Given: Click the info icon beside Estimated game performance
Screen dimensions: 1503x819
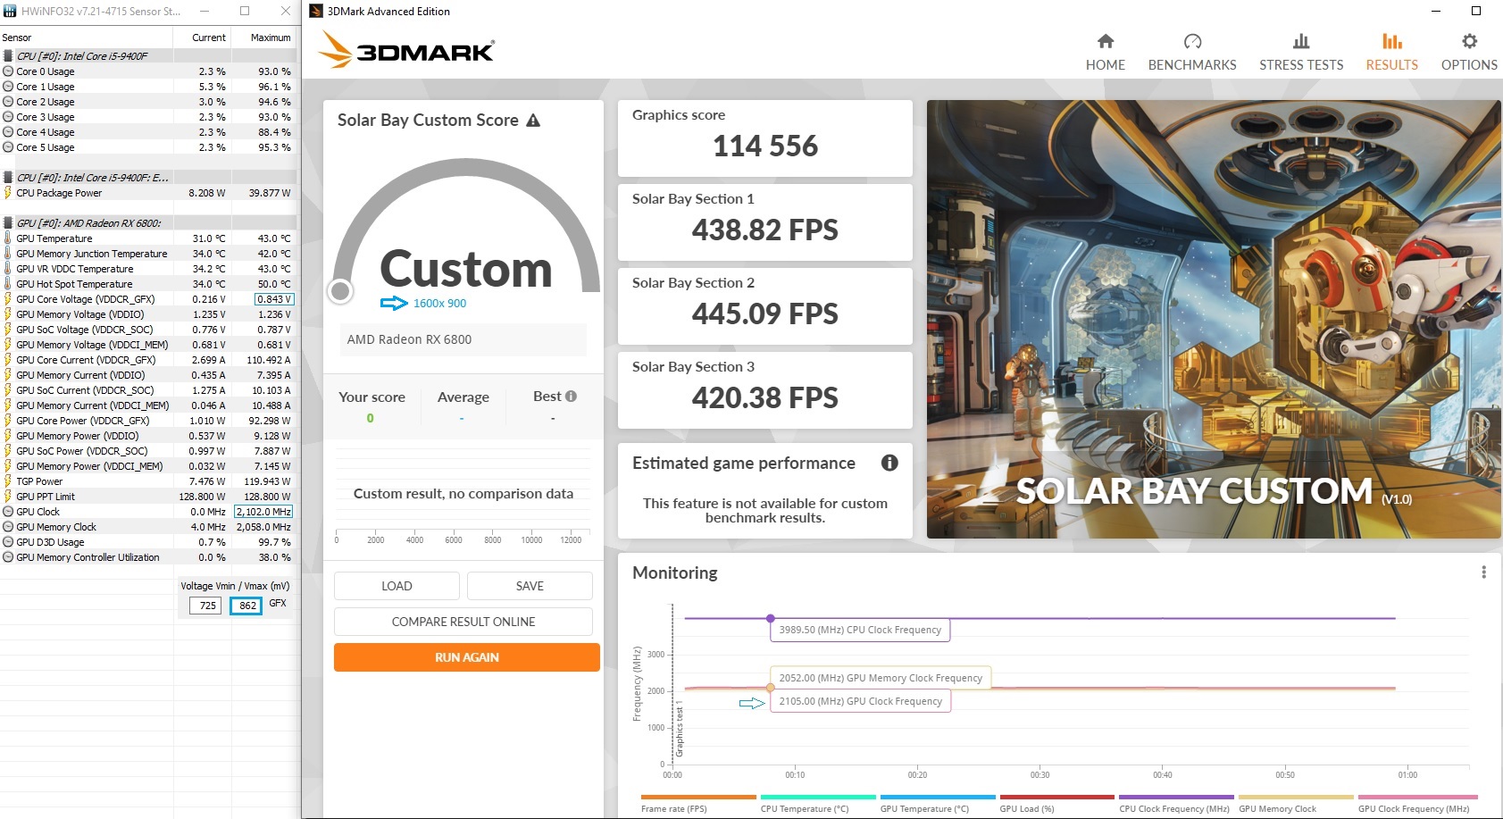Looking at the screenshot, I should tap(889, 463).
